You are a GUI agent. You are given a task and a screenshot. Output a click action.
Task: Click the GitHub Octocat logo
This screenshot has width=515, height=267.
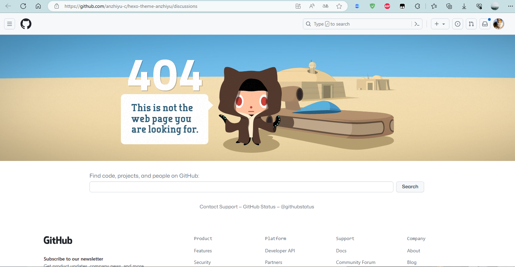(x=26, y=24)
